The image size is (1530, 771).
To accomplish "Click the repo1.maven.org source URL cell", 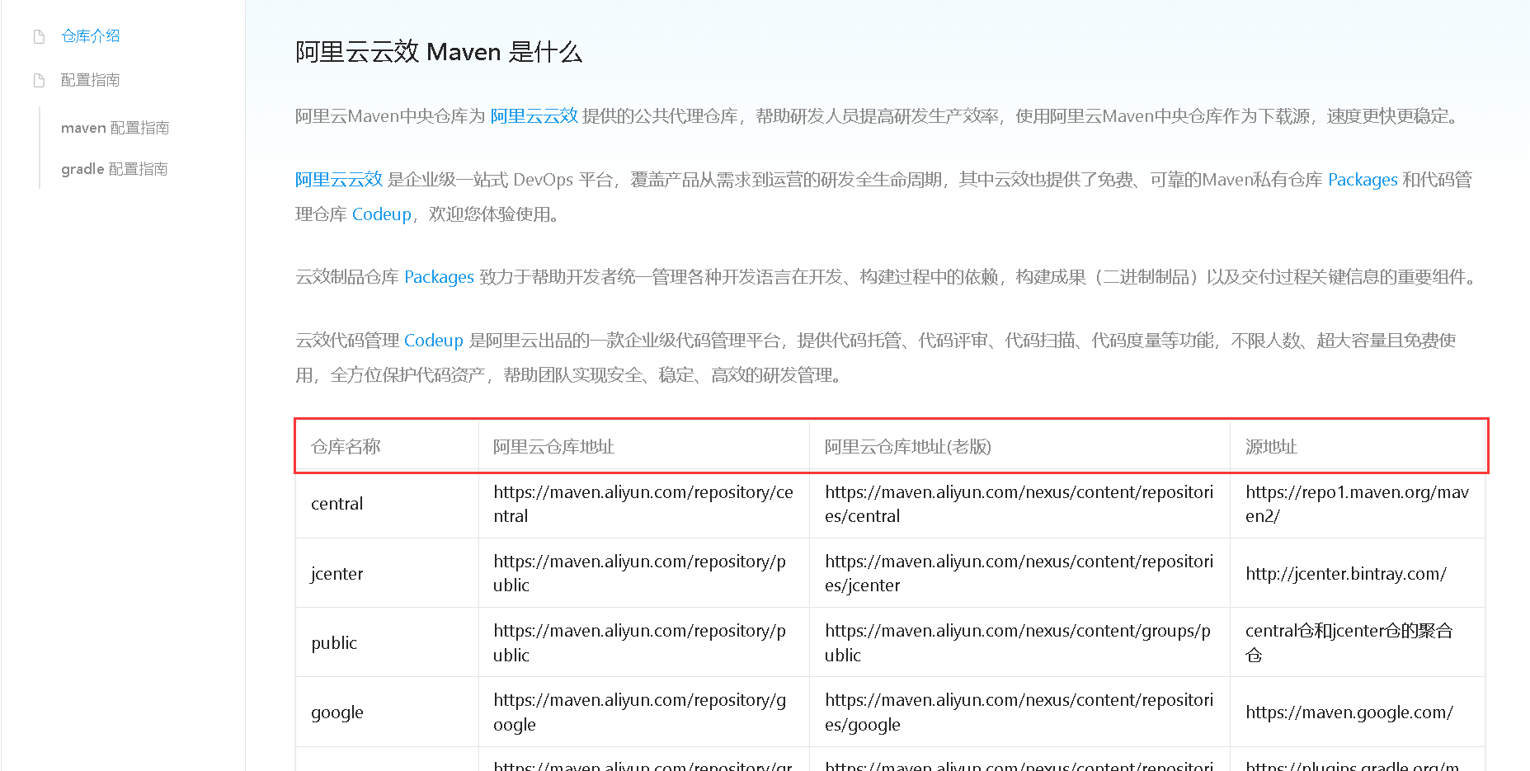I will (x=1358, y=504).
